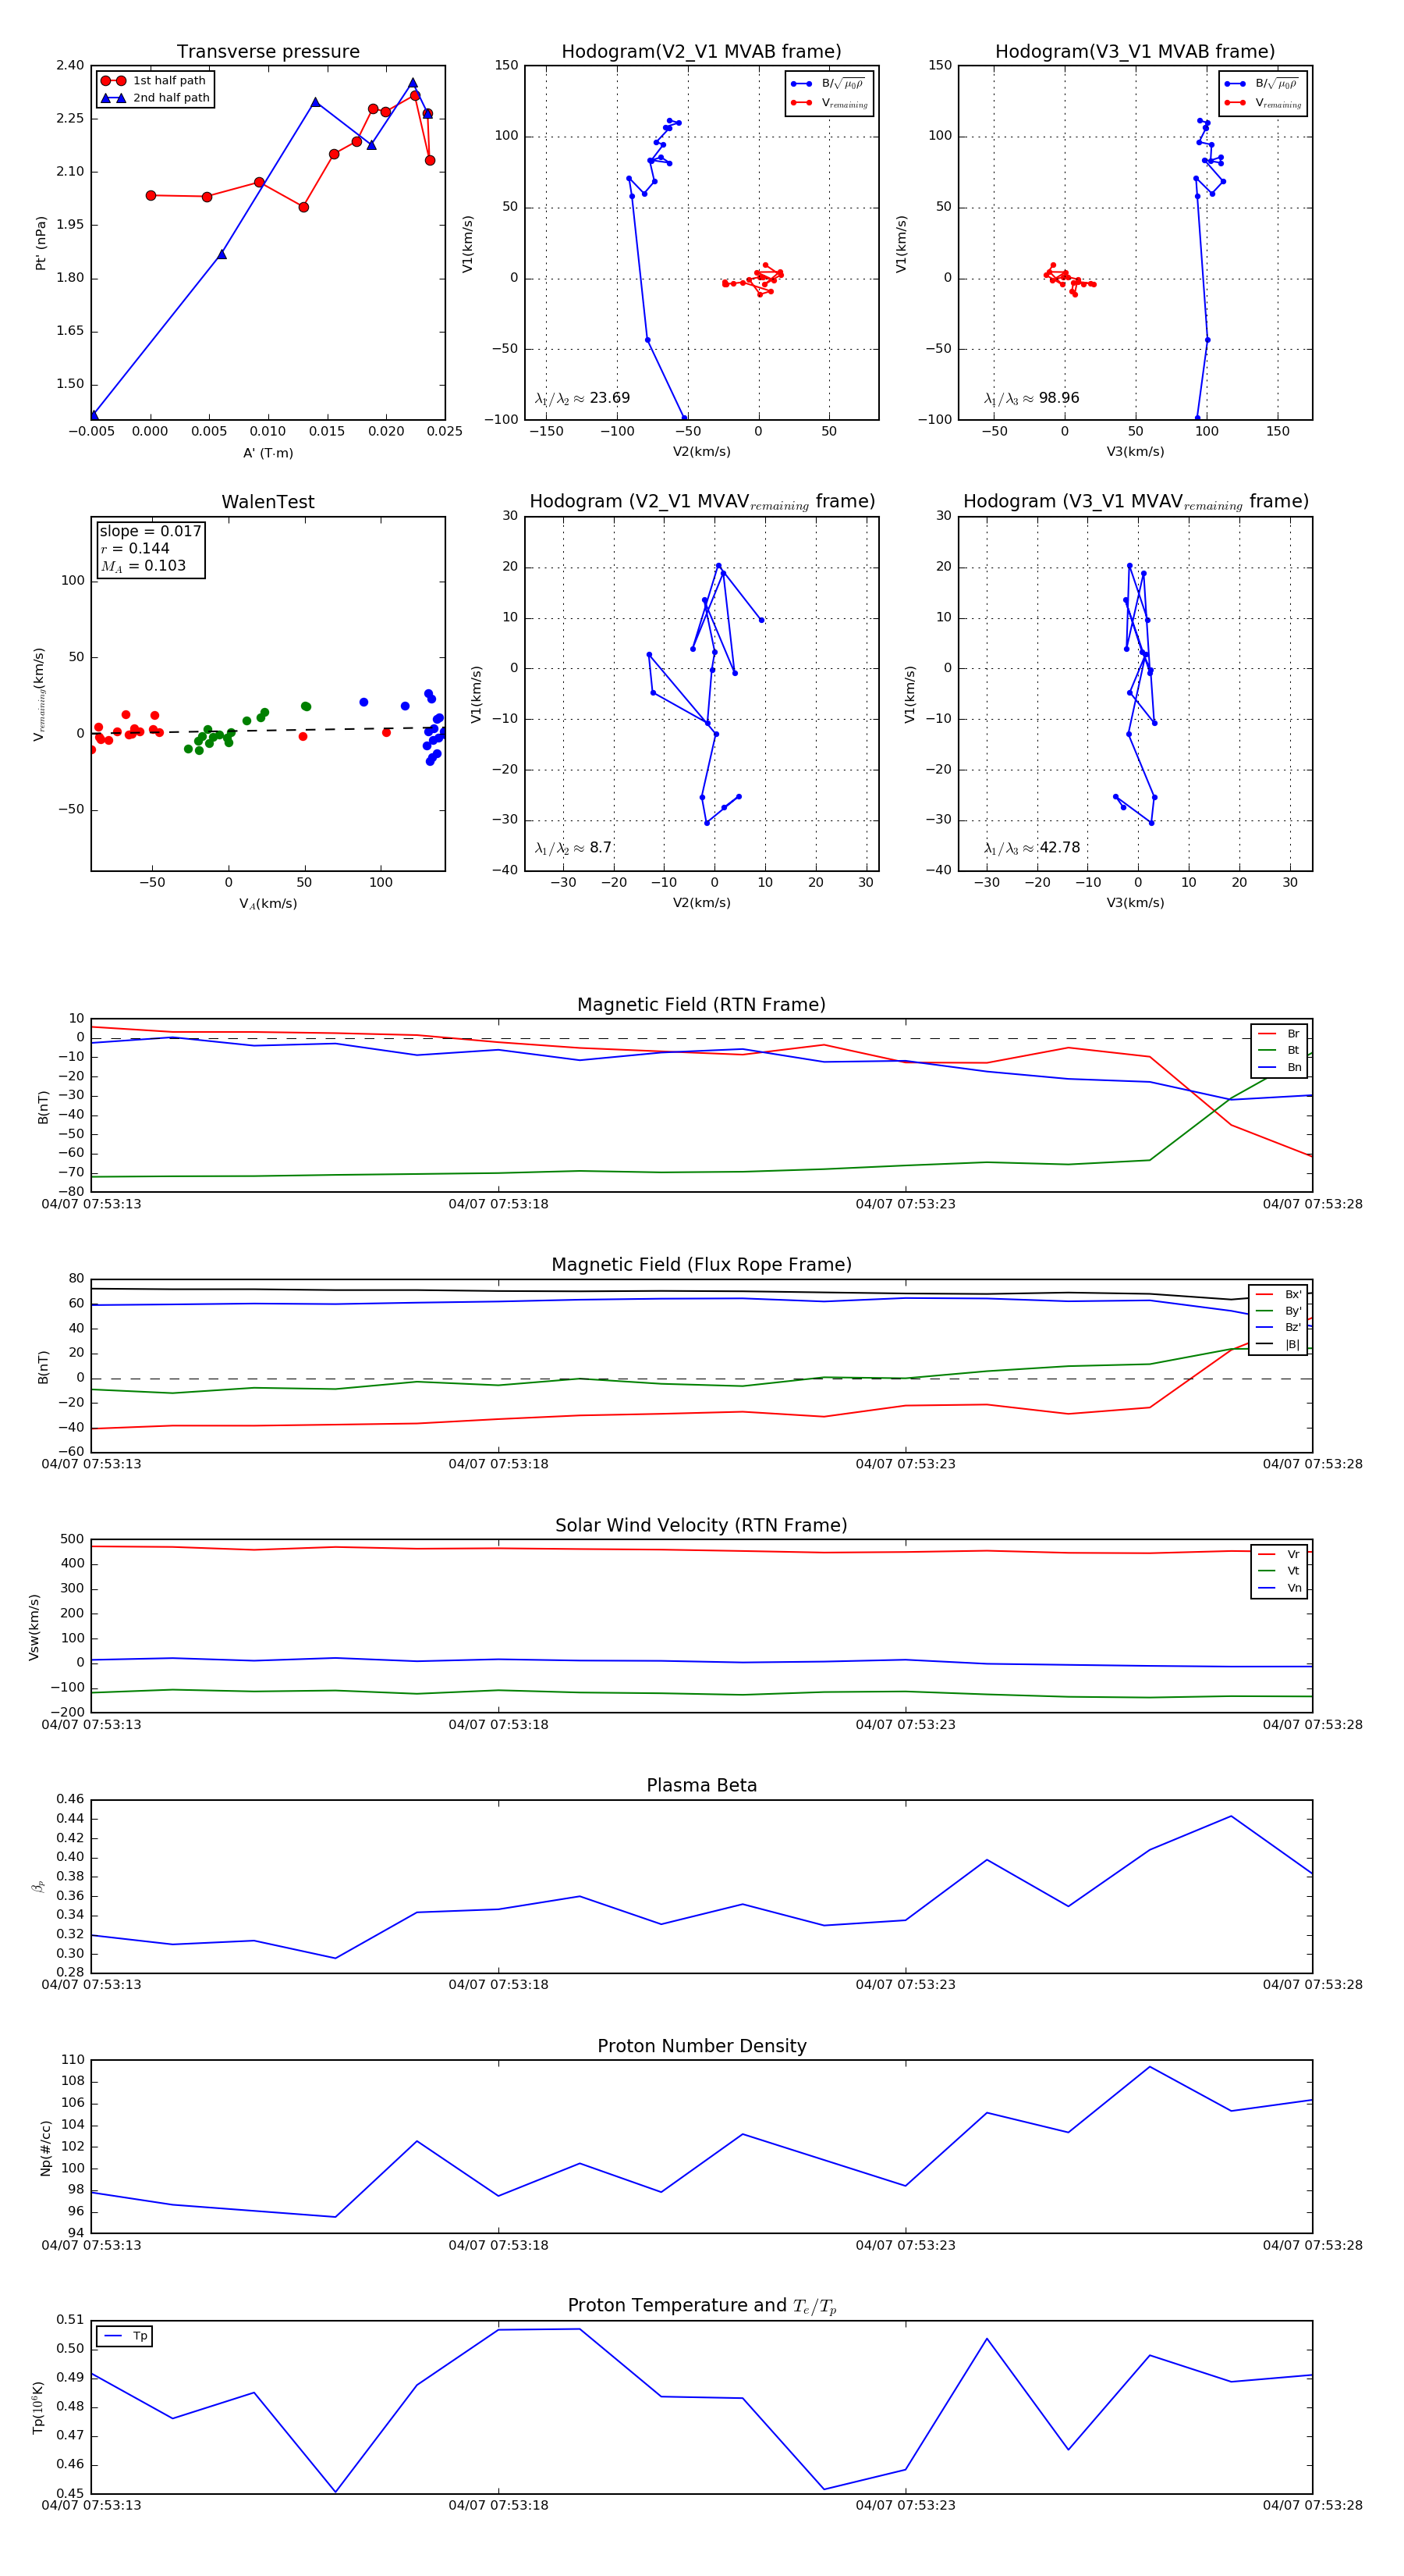Select the "Bx'" legend entry
1404x2576 pixels.
tap(1279, 1294)
